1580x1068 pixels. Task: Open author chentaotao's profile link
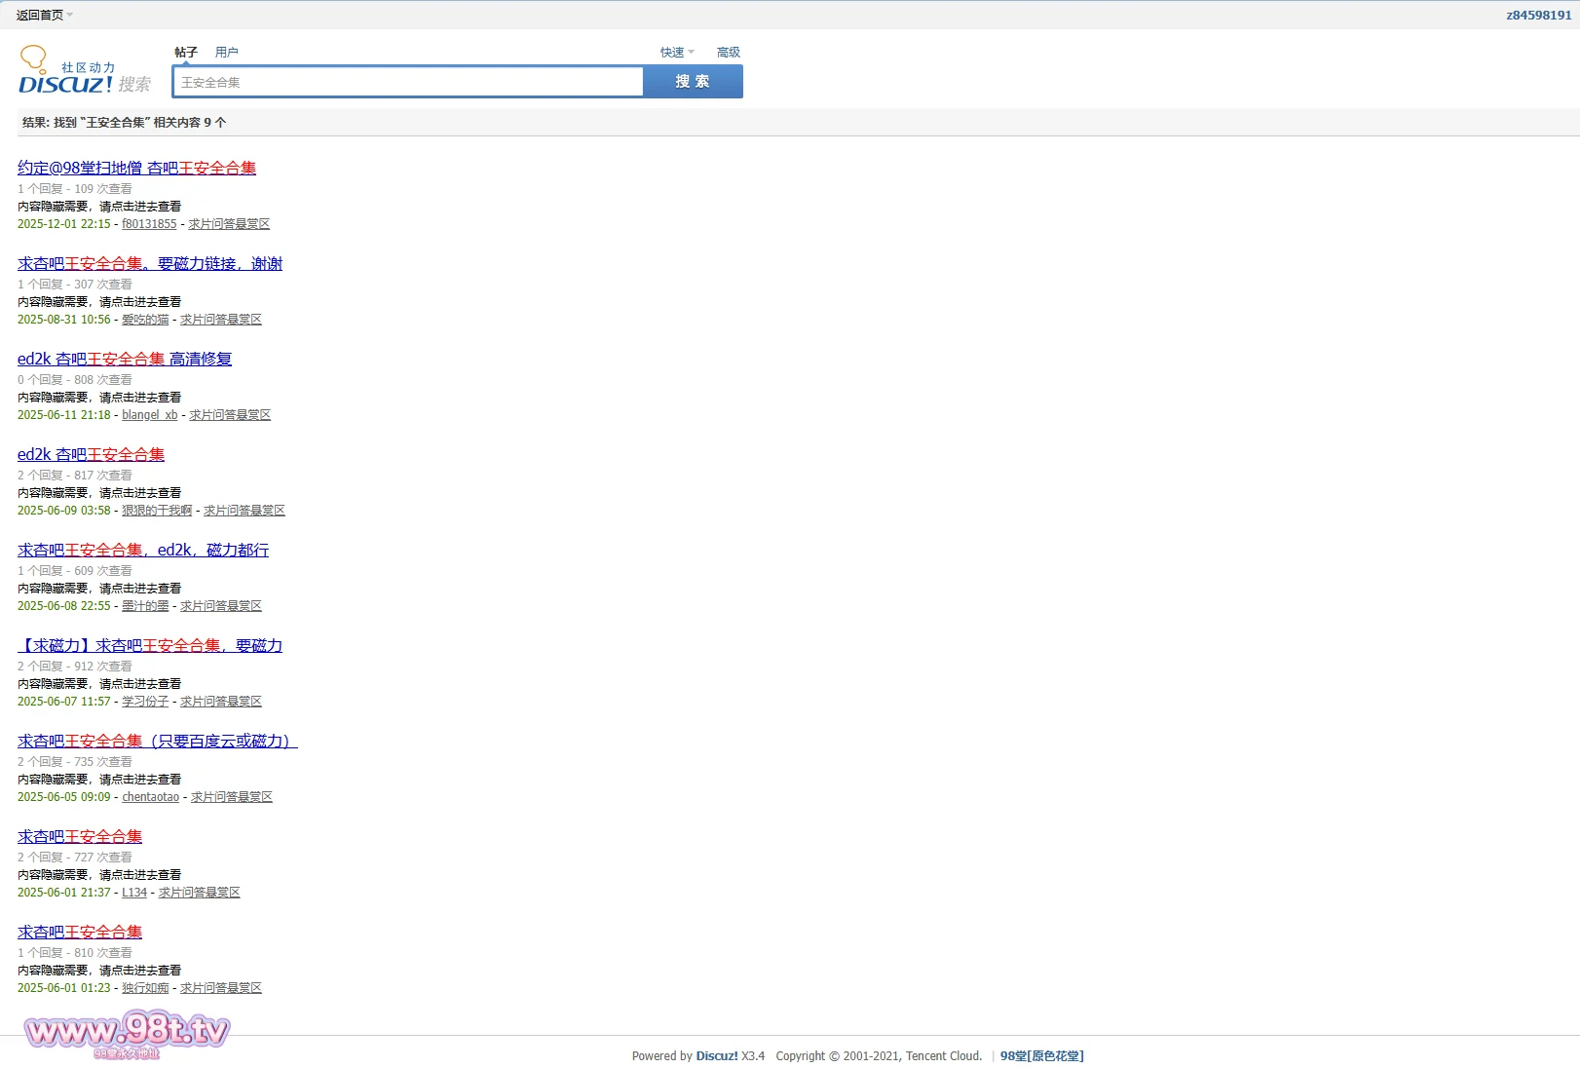(x=150, y=797)
